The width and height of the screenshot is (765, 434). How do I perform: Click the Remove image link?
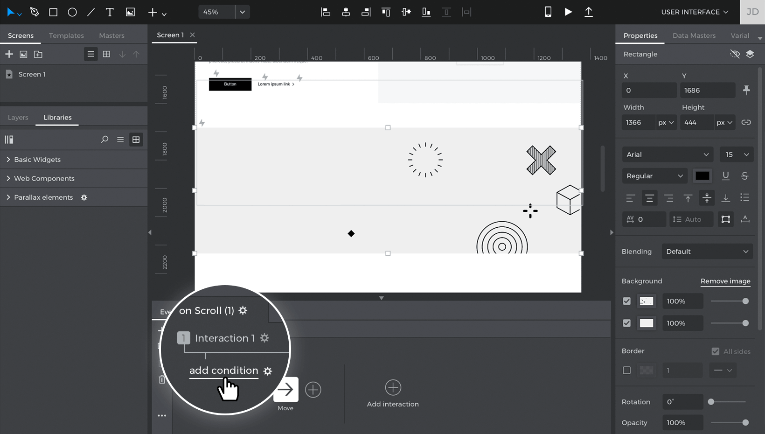[725, 281]
